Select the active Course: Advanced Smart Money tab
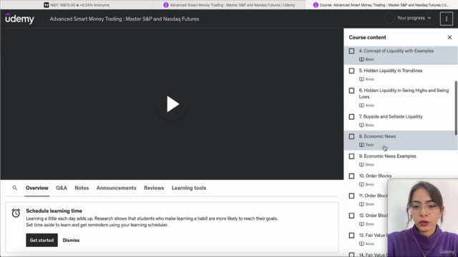The height and width of the screenshot is (257, 458). [381, 5]
